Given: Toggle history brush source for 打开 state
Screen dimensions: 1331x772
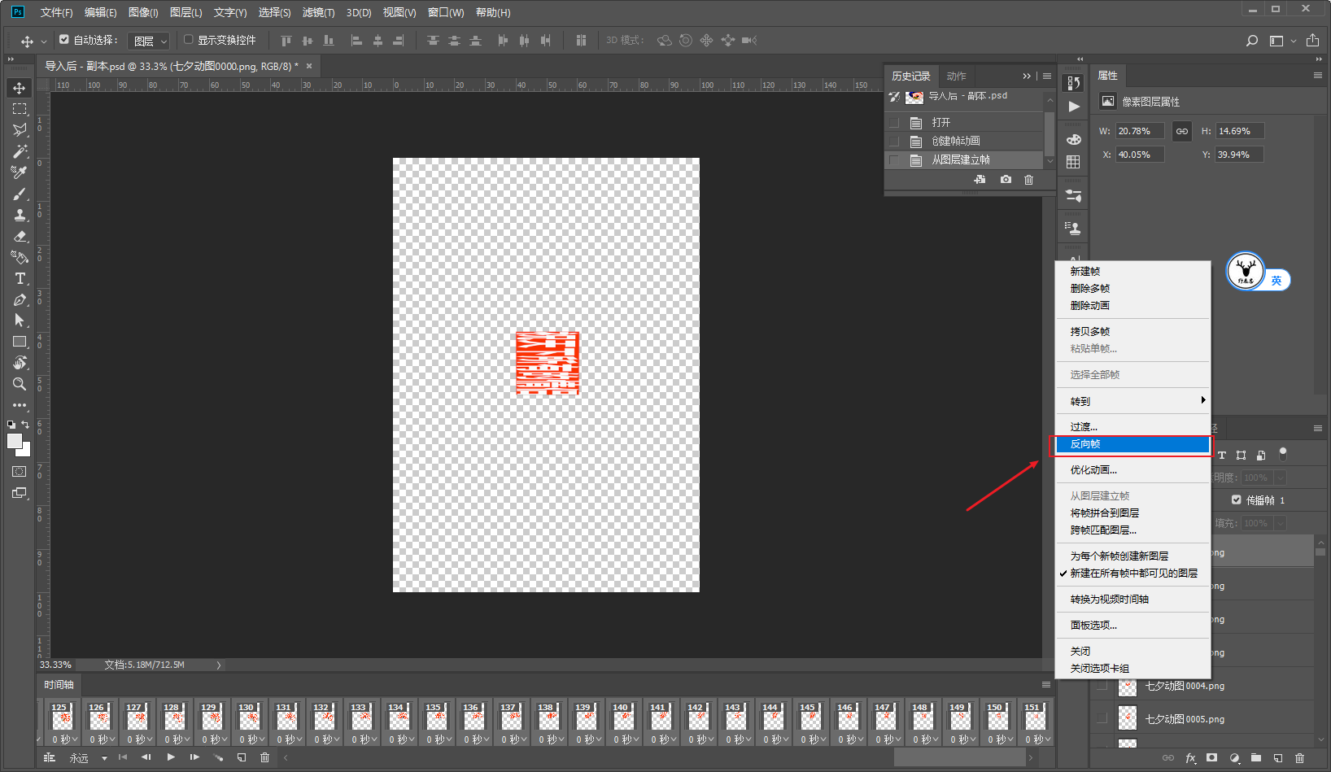Looking at the screenshot, I should [x=894, y=123].
